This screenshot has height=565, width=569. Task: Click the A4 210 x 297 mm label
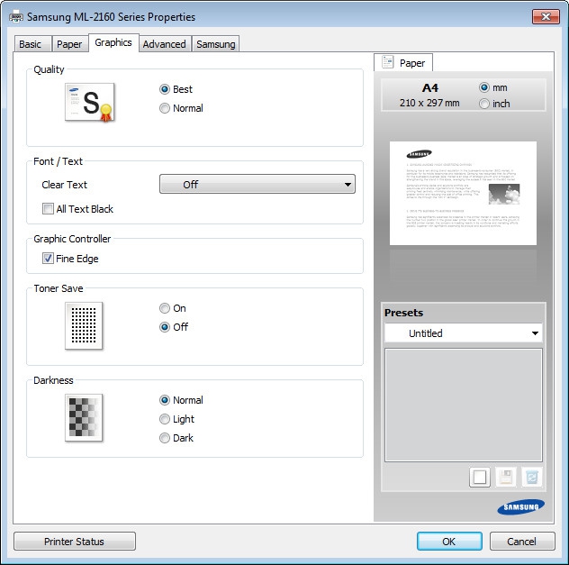429,96
